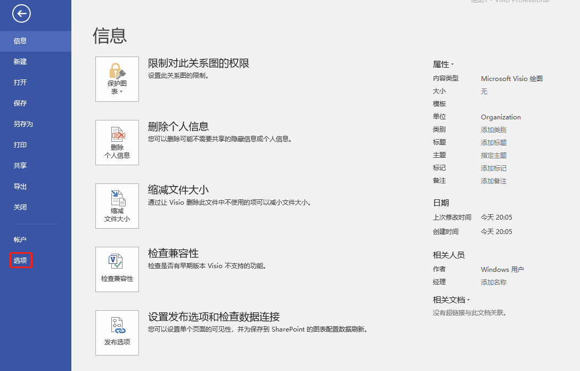Choose 打开 from the backstage menu
The image size is (580, 371).
coord(36,83)
